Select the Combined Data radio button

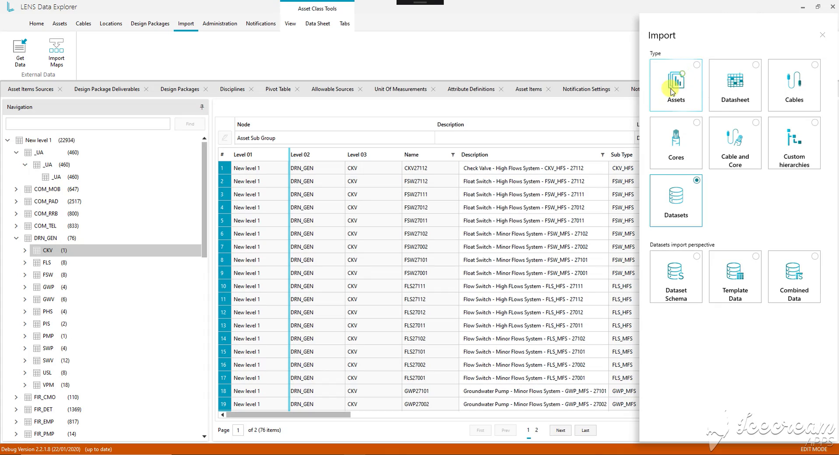[x=814, y=256]
